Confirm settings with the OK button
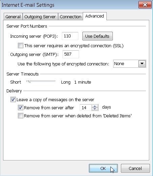153x176 pixels. [103, 168]
